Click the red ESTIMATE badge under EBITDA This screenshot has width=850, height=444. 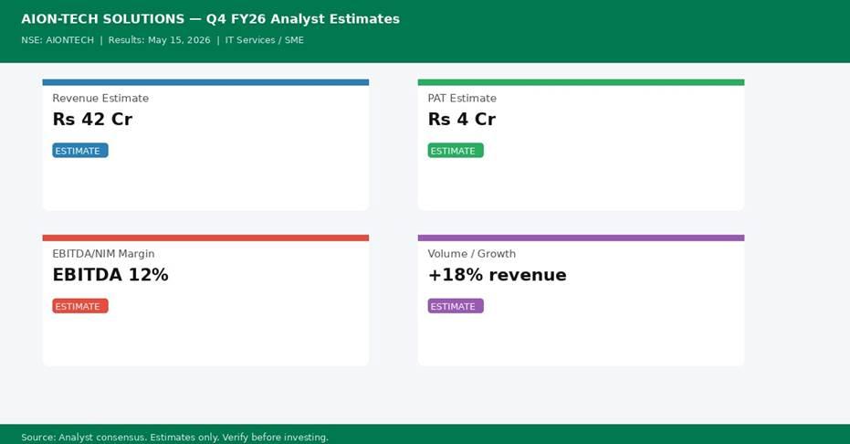[80, 306]
